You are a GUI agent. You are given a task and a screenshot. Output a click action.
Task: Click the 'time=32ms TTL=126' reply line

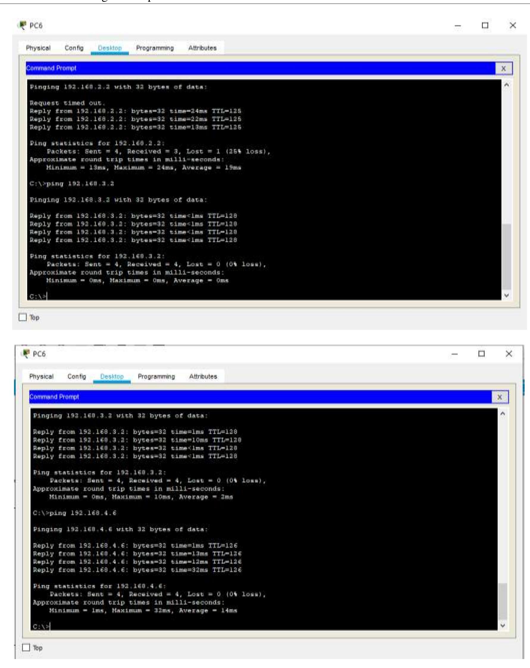click(137, 570)
